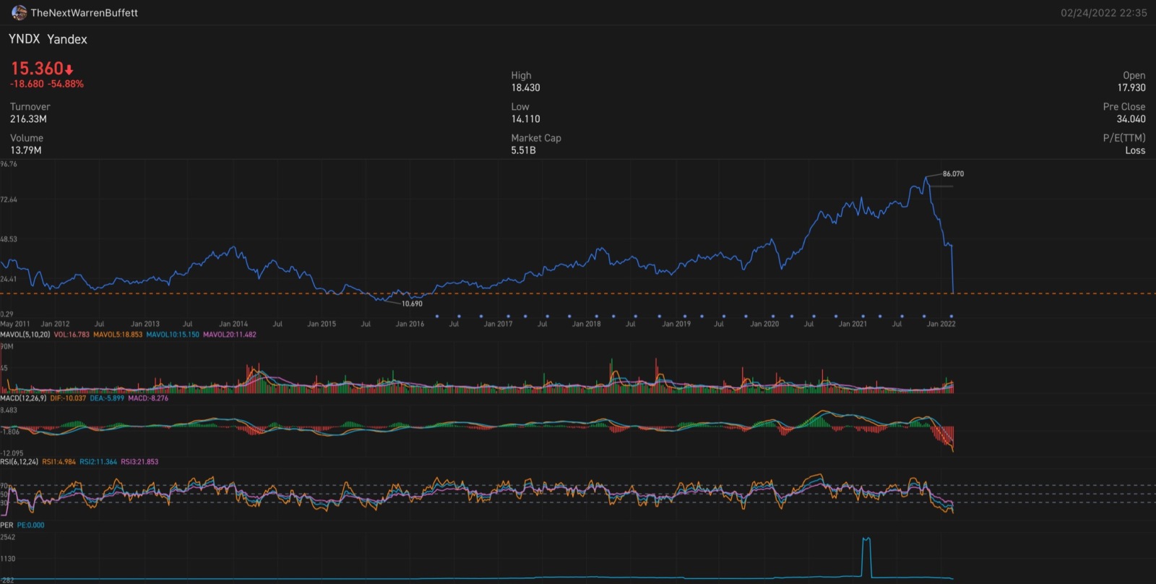Open the TheNextWarrenBuffett username

[x=84, y=13]
